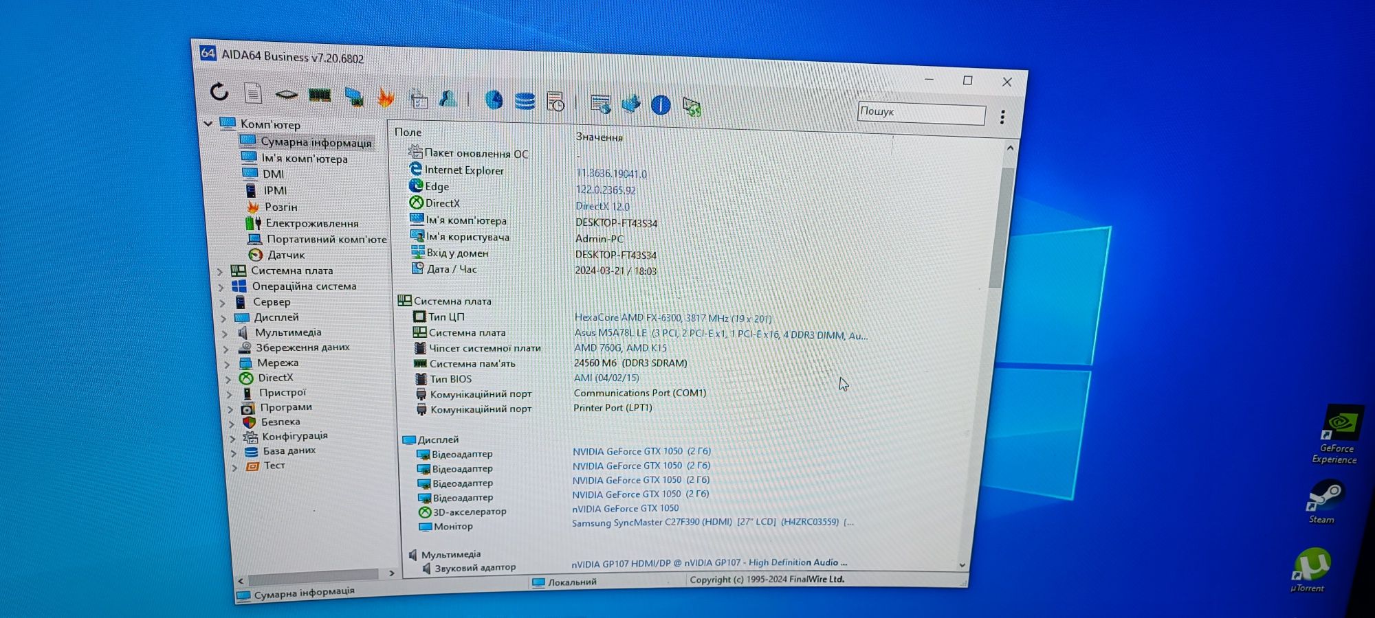Open the document-with-clock scheduler icon
This screenshot has height=618, width=1375.
555,102
